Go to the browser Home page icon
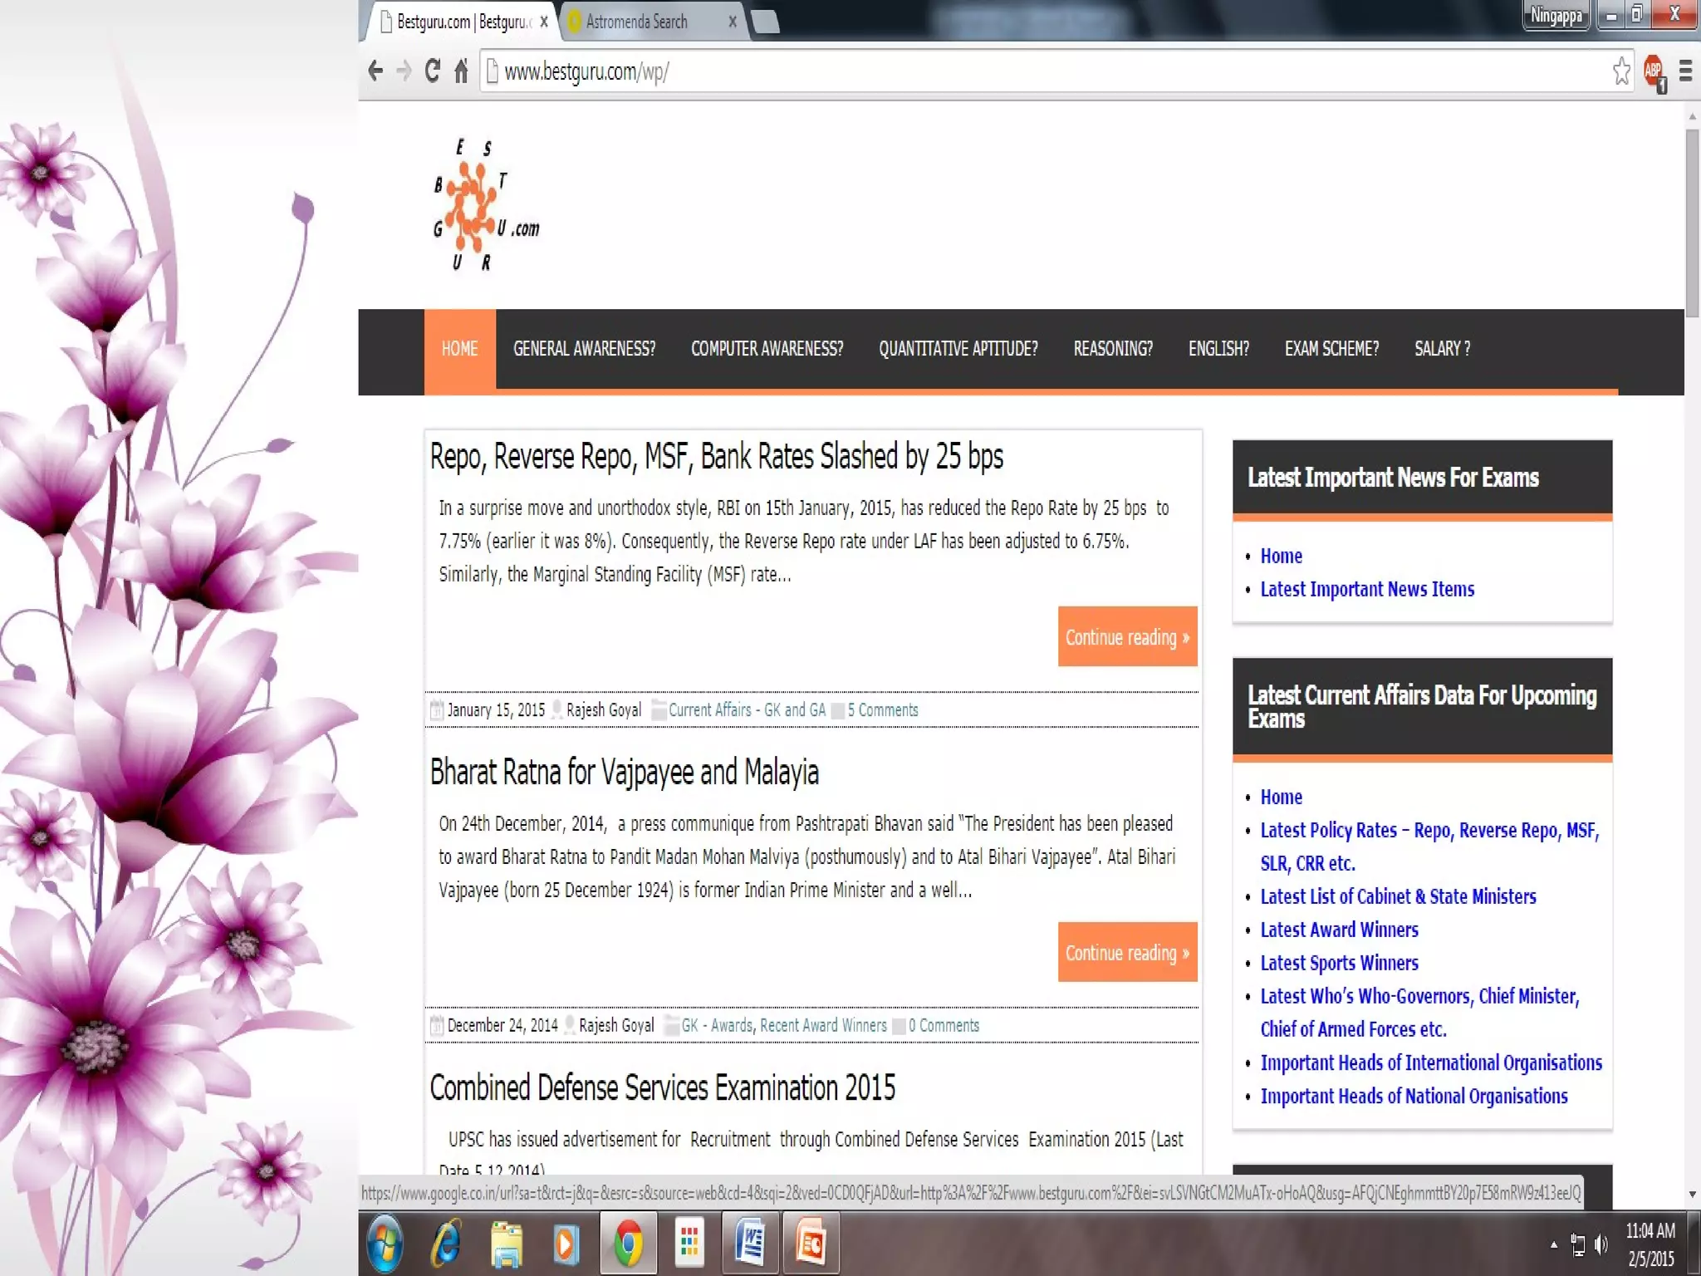Viewport: 1701px width, 1276px height. coord(462,71)
